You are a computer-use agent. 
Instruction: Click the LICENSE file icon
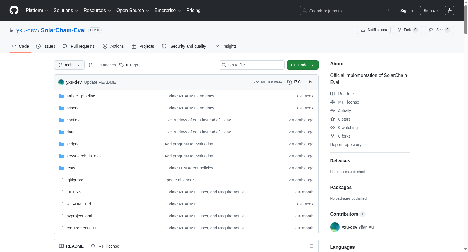point(61,192)
